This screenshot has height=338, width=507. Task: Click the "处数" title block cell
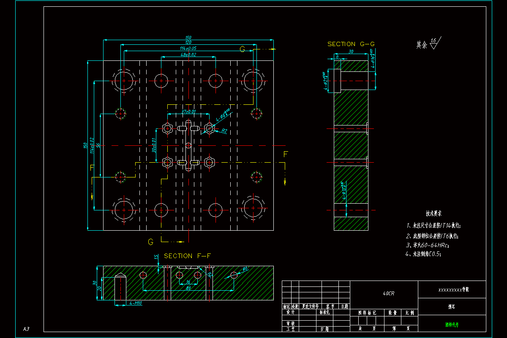point(295,306)
